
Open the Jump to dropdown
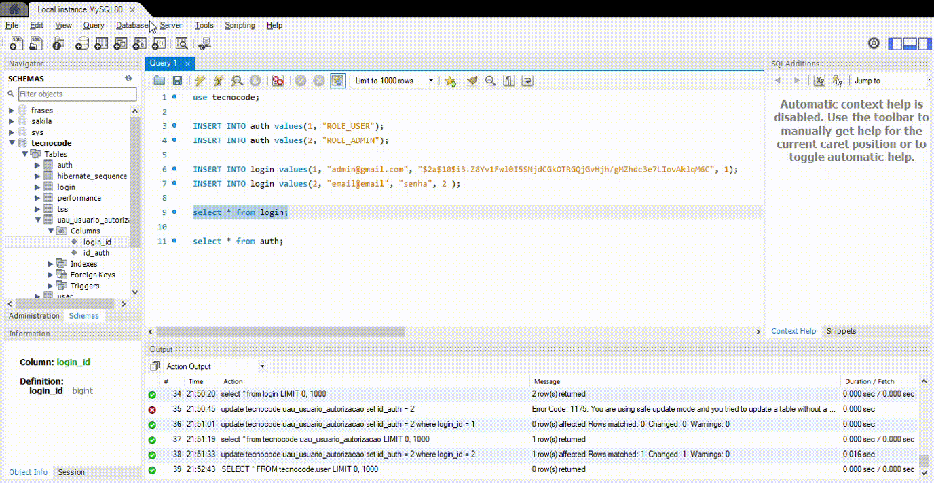tap(891, 81)
